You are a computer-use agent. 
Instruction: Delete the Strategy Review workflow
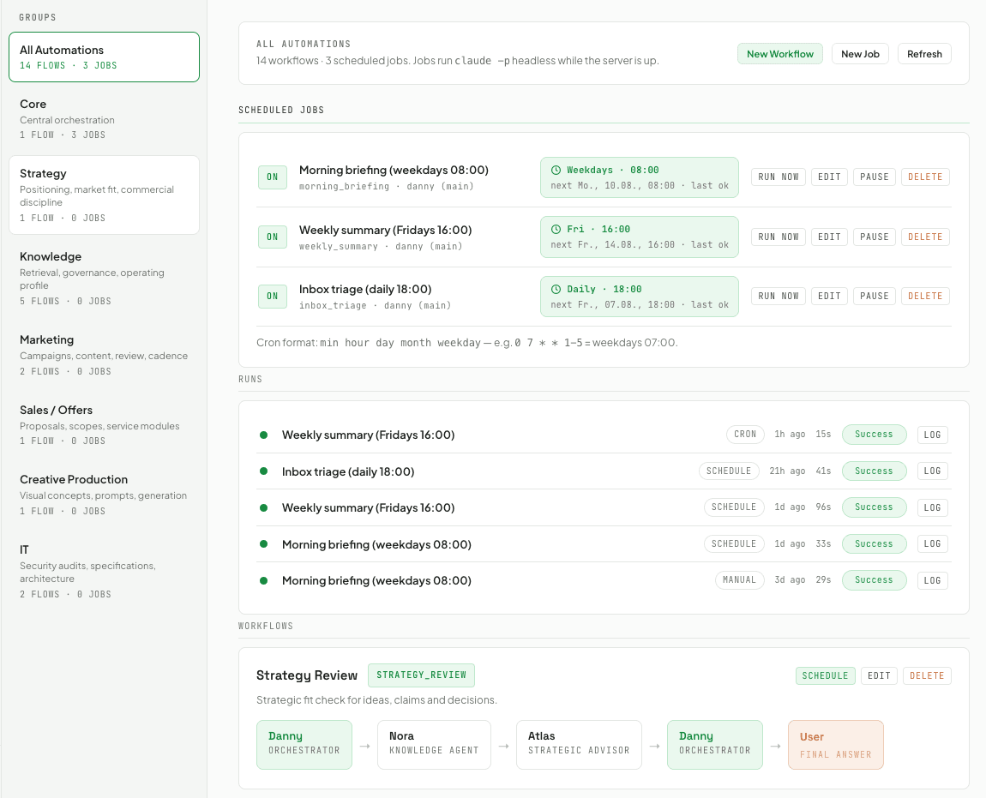[927, 676]
